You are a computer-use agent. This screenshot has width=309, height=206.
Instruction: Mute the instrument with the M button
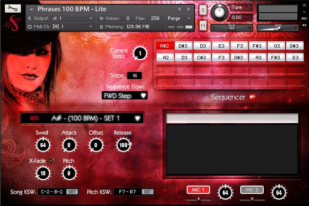pos(203,26)
